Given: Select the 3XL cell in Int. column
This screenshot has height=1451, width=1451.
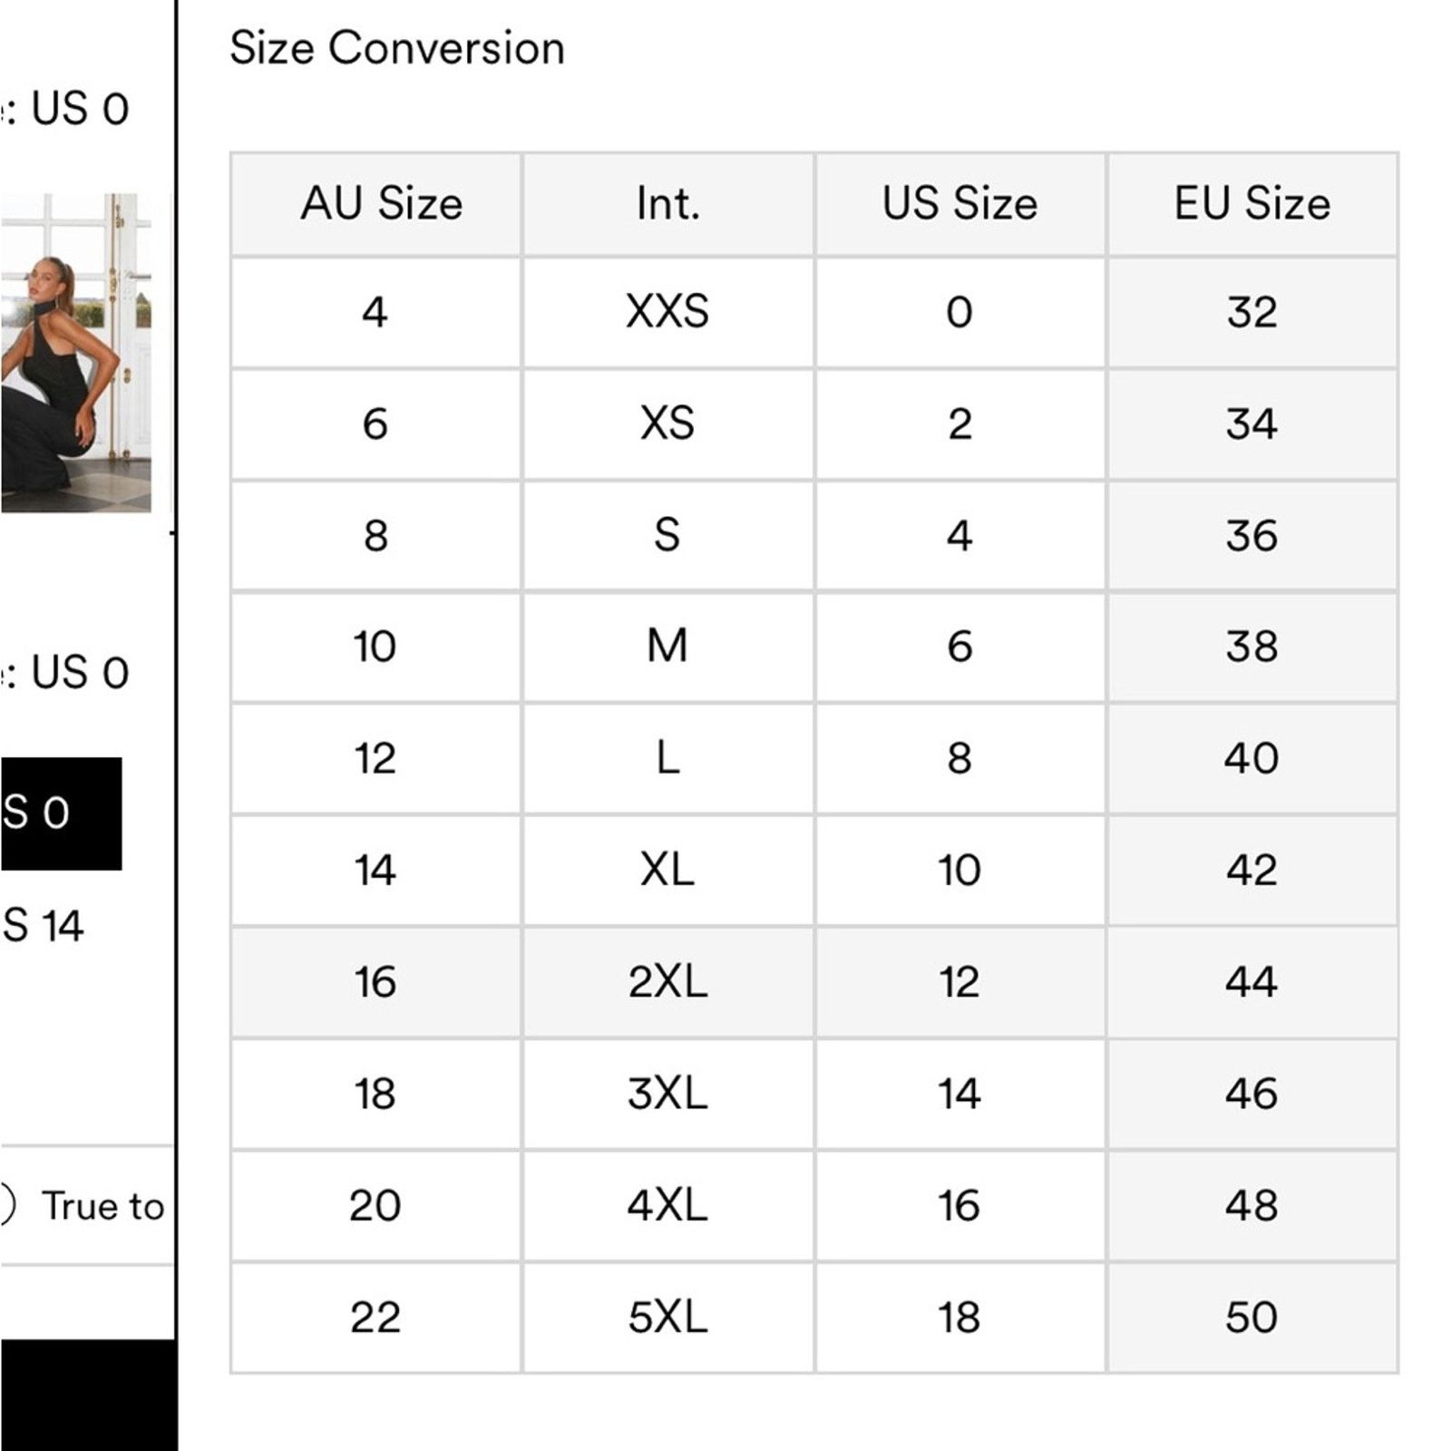Looking at the screenshot, I should 668,1094.
